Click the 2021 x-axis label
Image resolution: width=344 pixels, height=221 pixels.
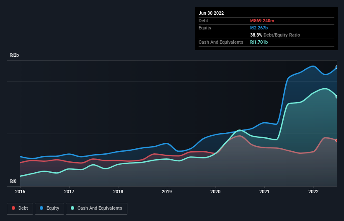coord(264,192)
